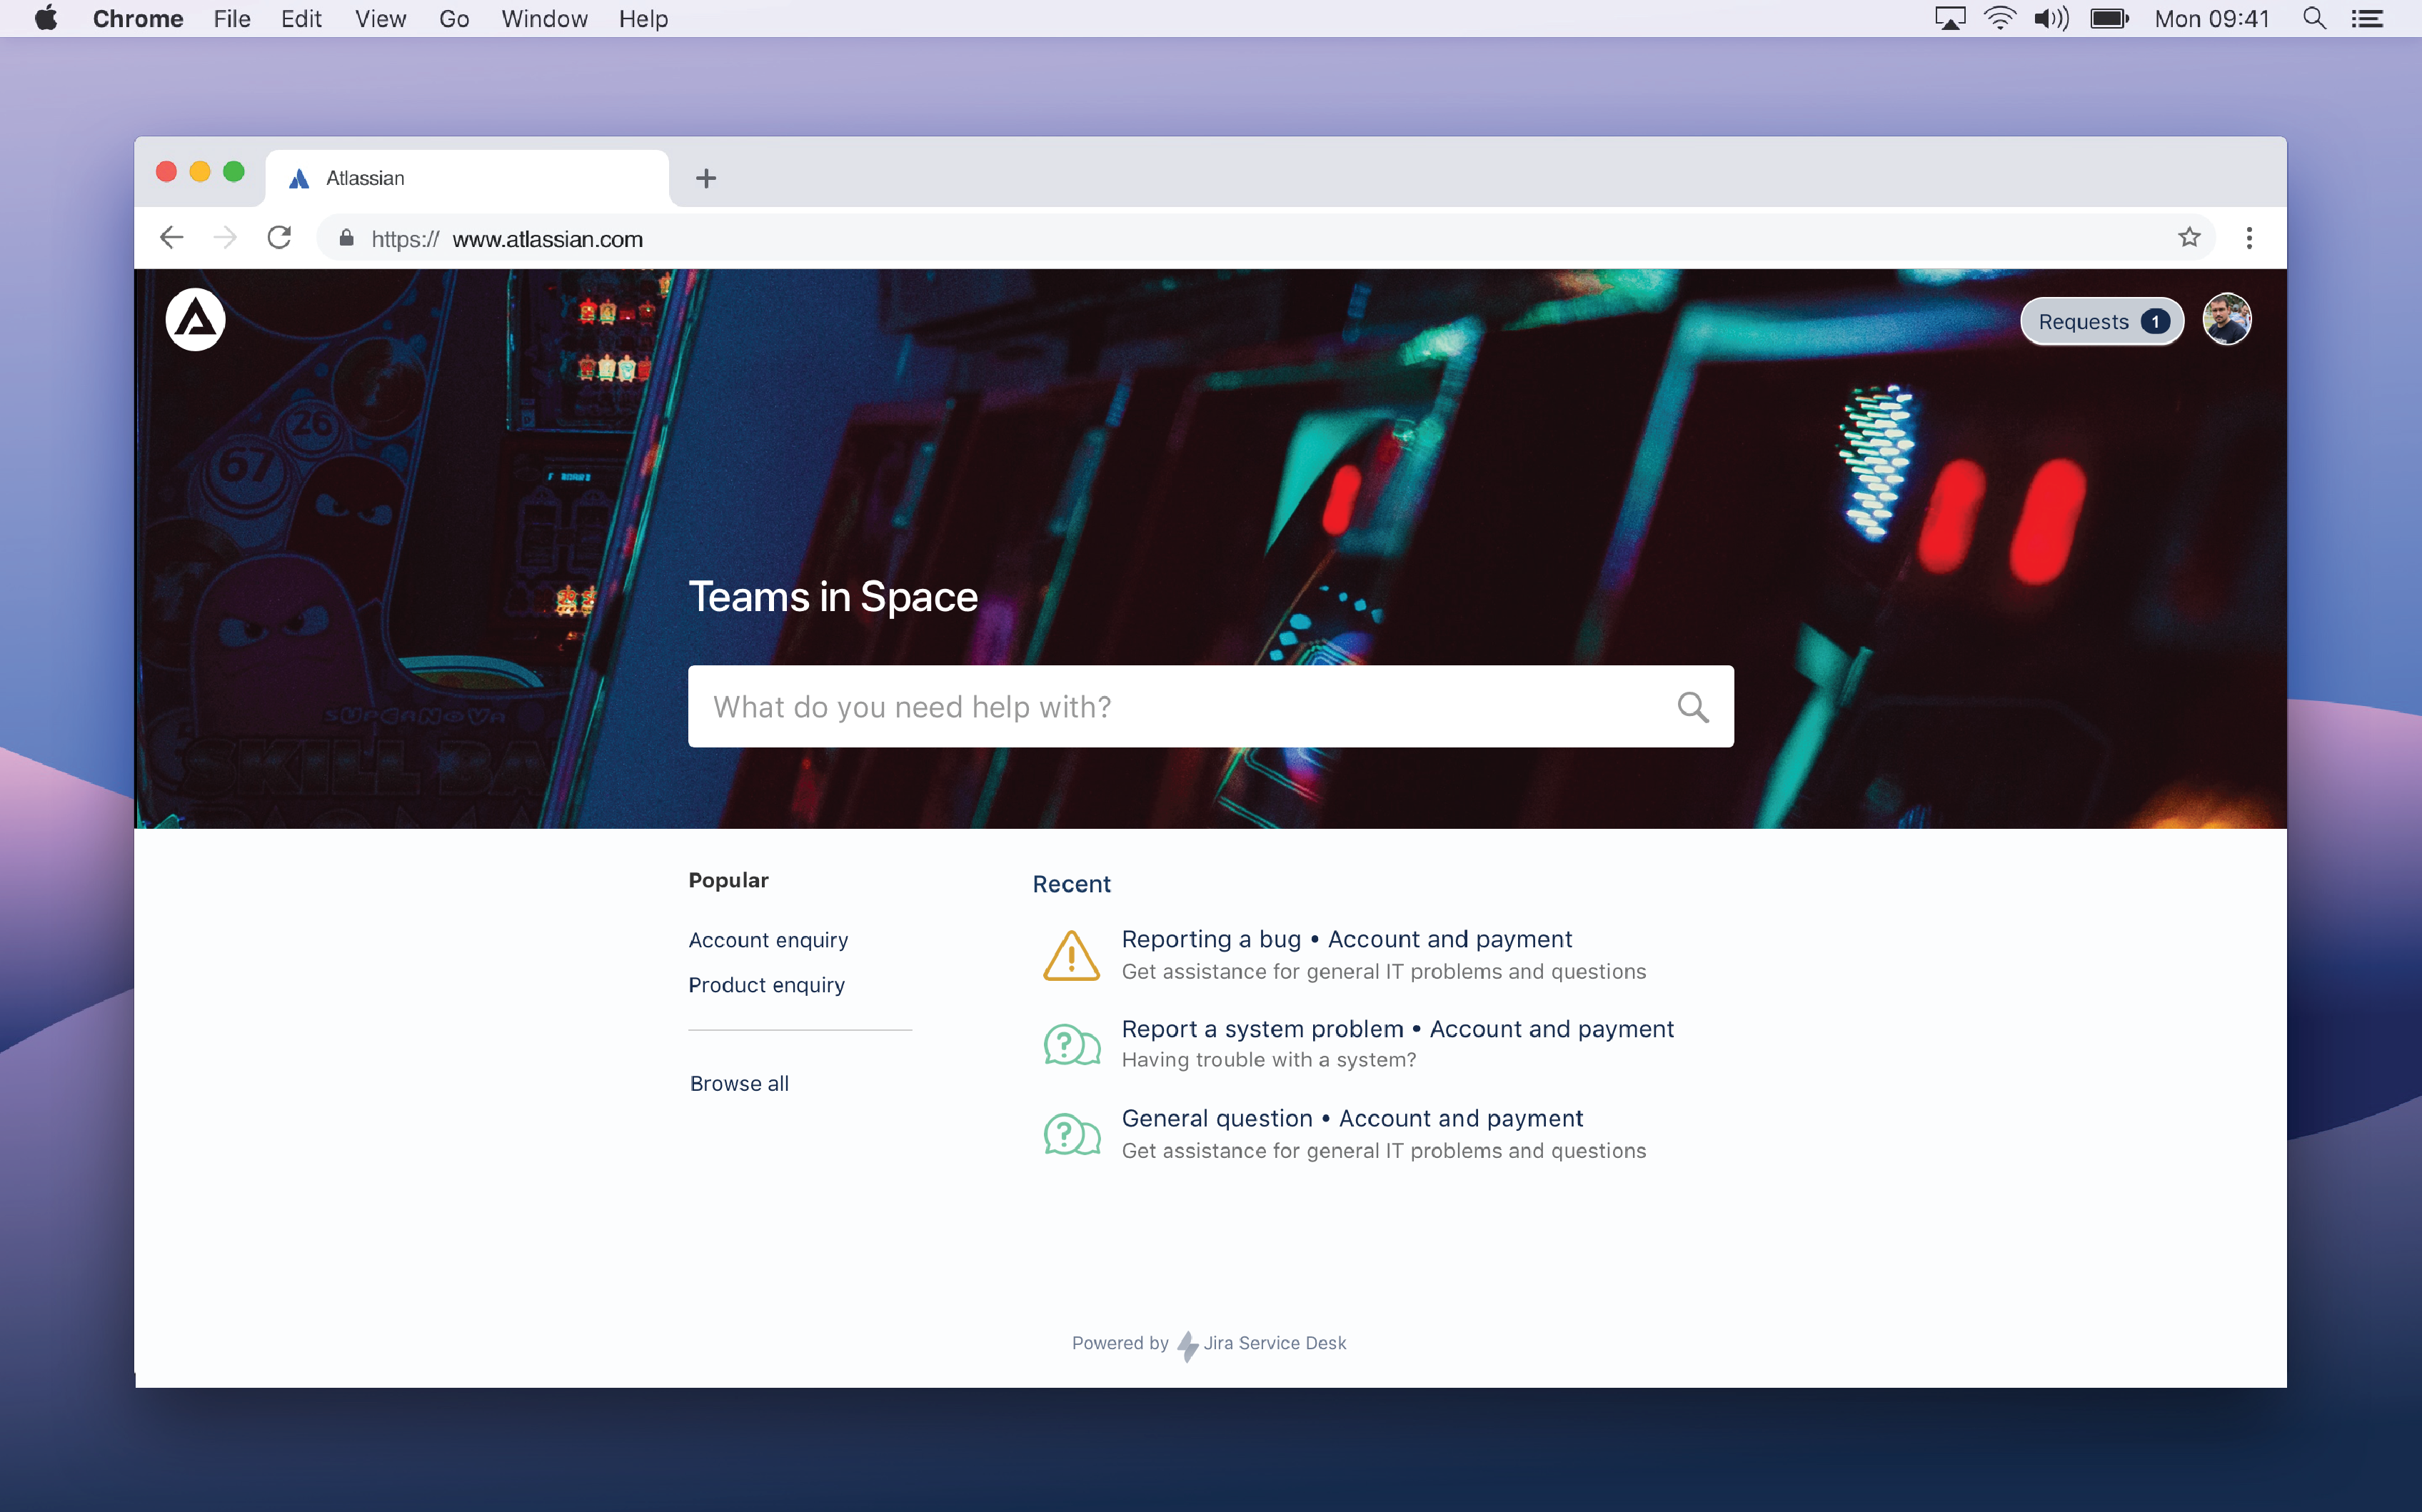Click the general question chat icon

pyautogui.click(x=1068, y=1132)
